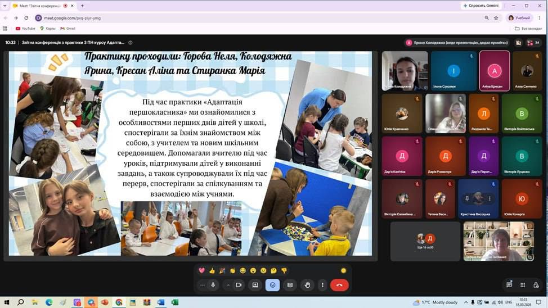Go forward in browser history
Image resolution: width=548 pixels, height=308 pixels.
click(16, 18)
